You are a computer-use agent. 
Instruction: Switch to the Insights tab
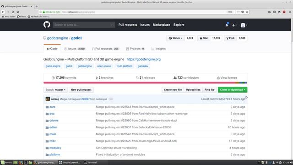tap(158, 49)
